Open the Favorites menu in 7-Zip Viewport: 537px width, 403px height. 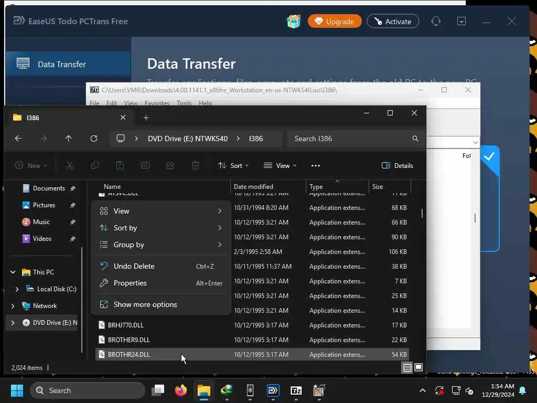point(157,103)
